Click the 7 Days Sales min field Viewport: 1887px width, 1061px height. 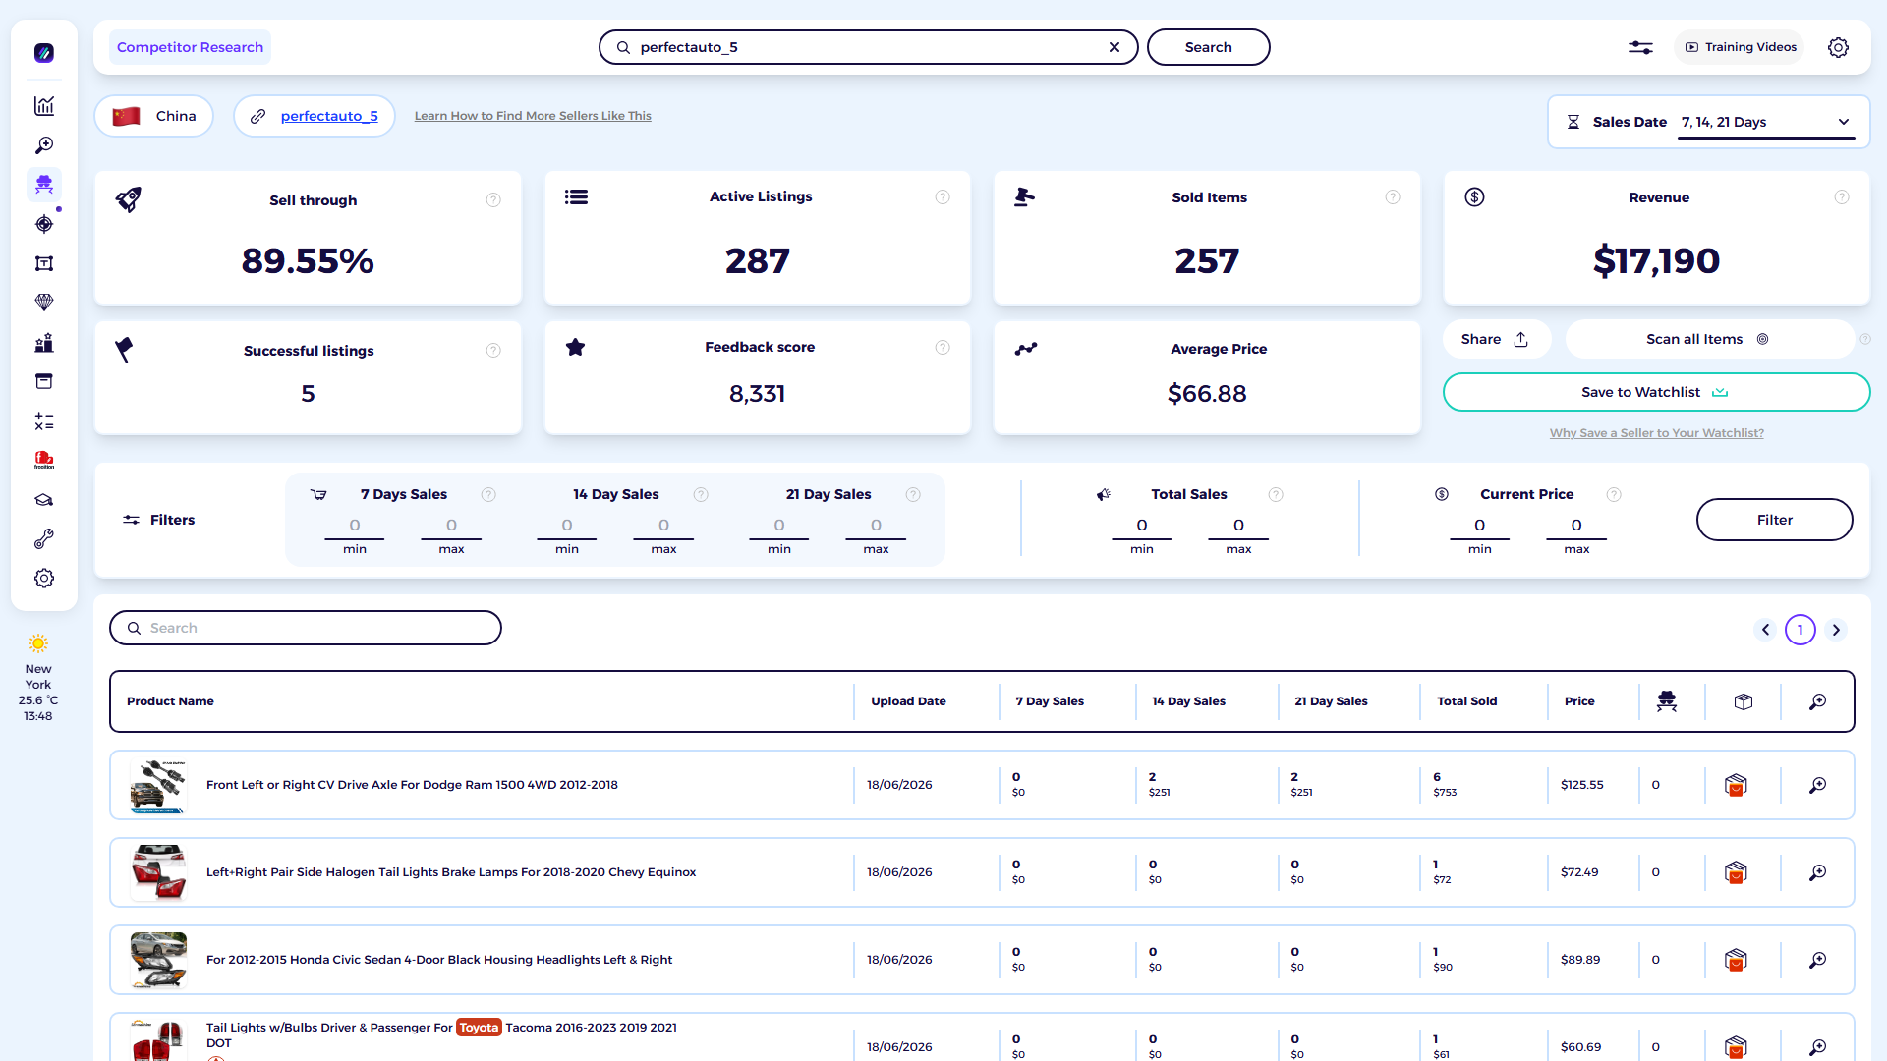[x=355, y=526]
